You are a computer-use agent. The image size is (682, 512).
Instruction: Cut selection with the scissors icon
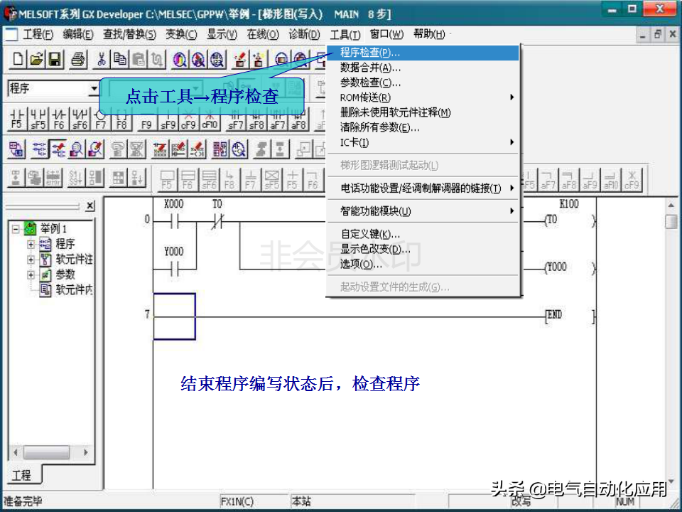102,59
